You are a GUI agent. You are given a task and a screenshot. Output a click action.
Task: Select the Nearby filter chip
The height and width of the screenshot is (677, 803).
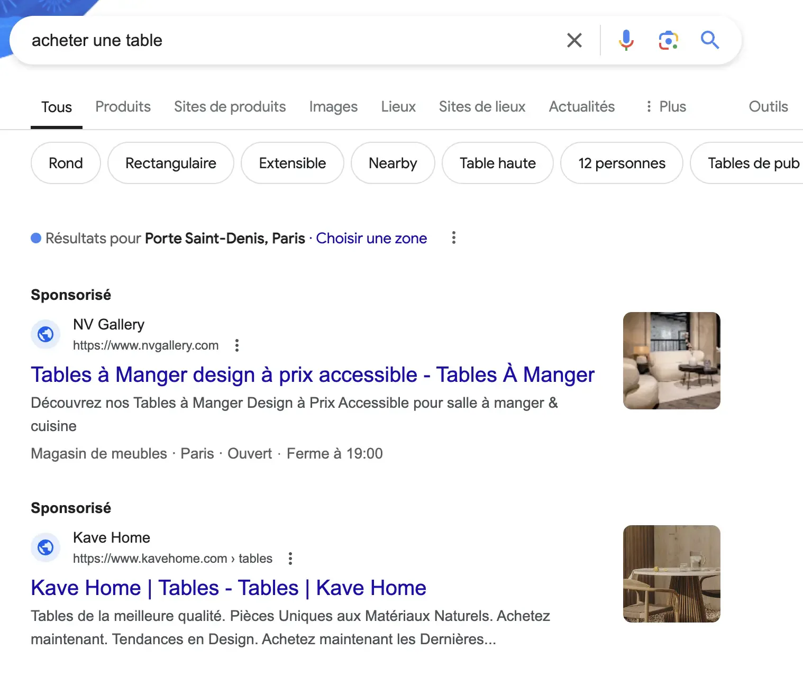(x=393, y=163)
